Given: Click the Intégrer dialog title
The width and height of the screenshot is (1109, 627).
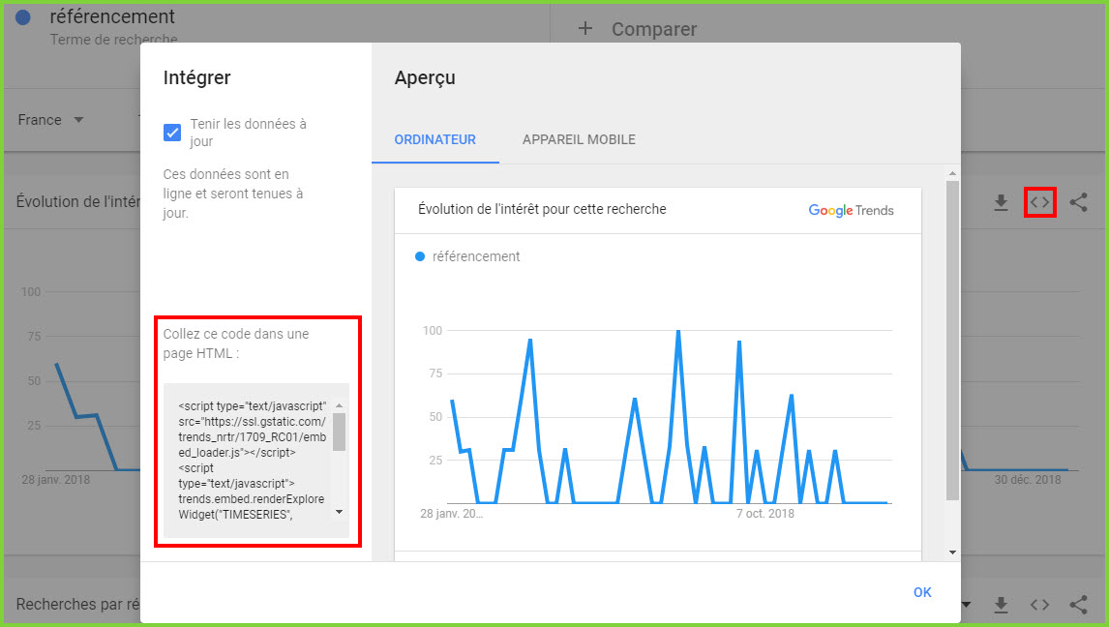Looking at the screenshot, I should click(x=196, y=77).
